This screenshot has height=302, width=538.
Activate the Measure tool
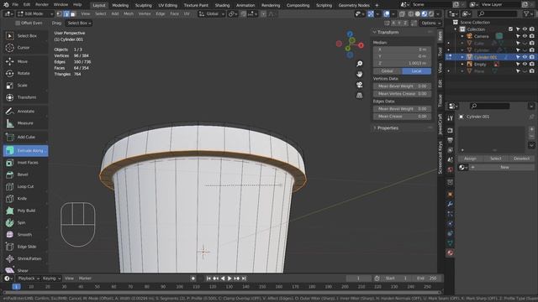[x=25, y=123]
